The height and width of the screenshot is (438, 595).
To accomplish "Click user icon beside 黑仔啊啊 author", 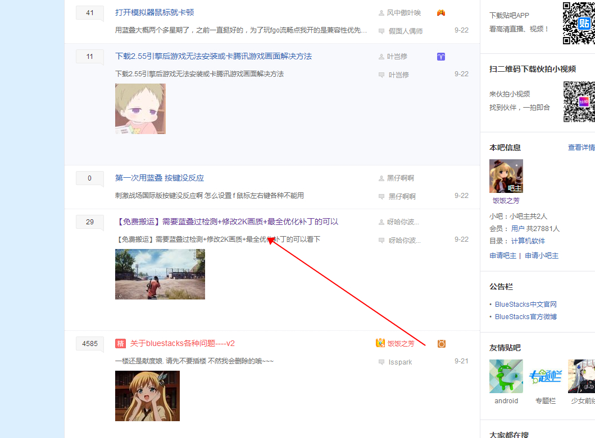I will coord(381,178).
